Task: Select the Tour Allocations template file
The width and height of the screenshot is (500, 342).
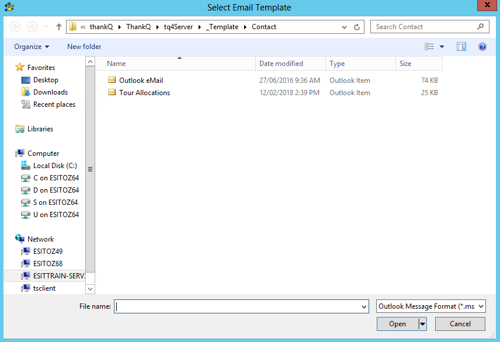Action: [x=144, y=93]
